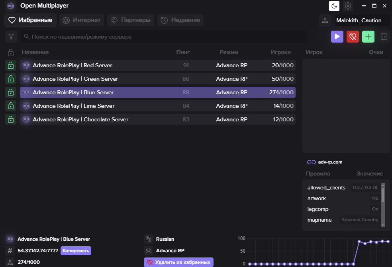Click mapname value Advance Country
Image resolution: width=392 pixels, height=267 pixels.
click(x=360, y=220)
